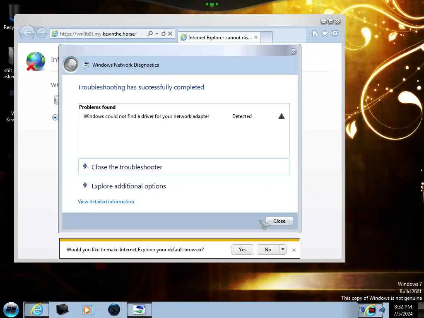Stop loading with the address bar X
The image size is (424, 318).
170,34
